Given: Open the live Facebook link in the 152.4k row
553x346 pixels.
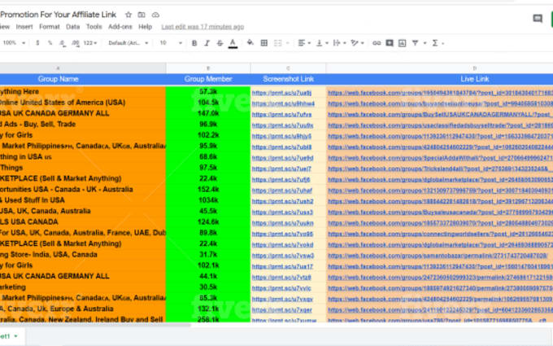Looking at the screenshot, I should pos(441,191).
